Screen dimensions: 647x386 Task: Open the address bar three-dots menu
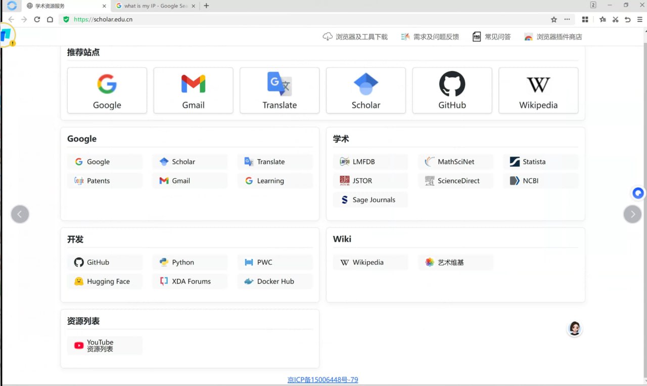point(567,19)
